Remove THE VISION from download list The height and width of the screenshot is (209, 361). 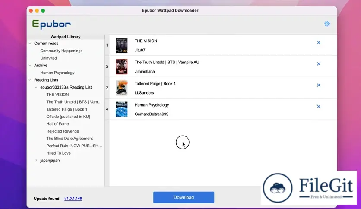point(318,43)
